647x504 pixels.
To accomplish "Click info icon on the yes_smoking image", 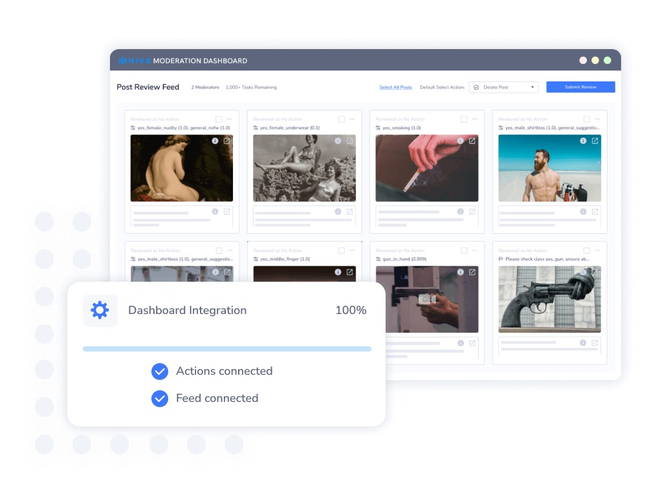I will [x=461, y=141].
